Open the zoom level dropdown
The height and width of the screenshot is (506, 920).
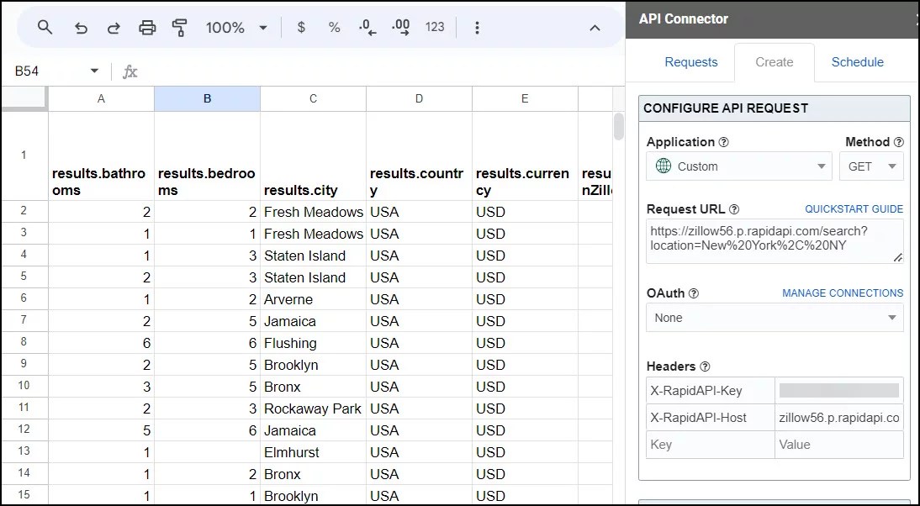(244, 27)
